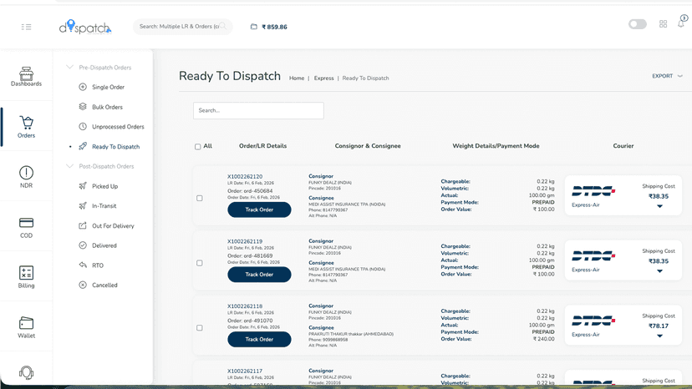Viewport: 692px width, 389px height.
Task: Open LR number X1002262120
Action: click(x=245, y=176)
